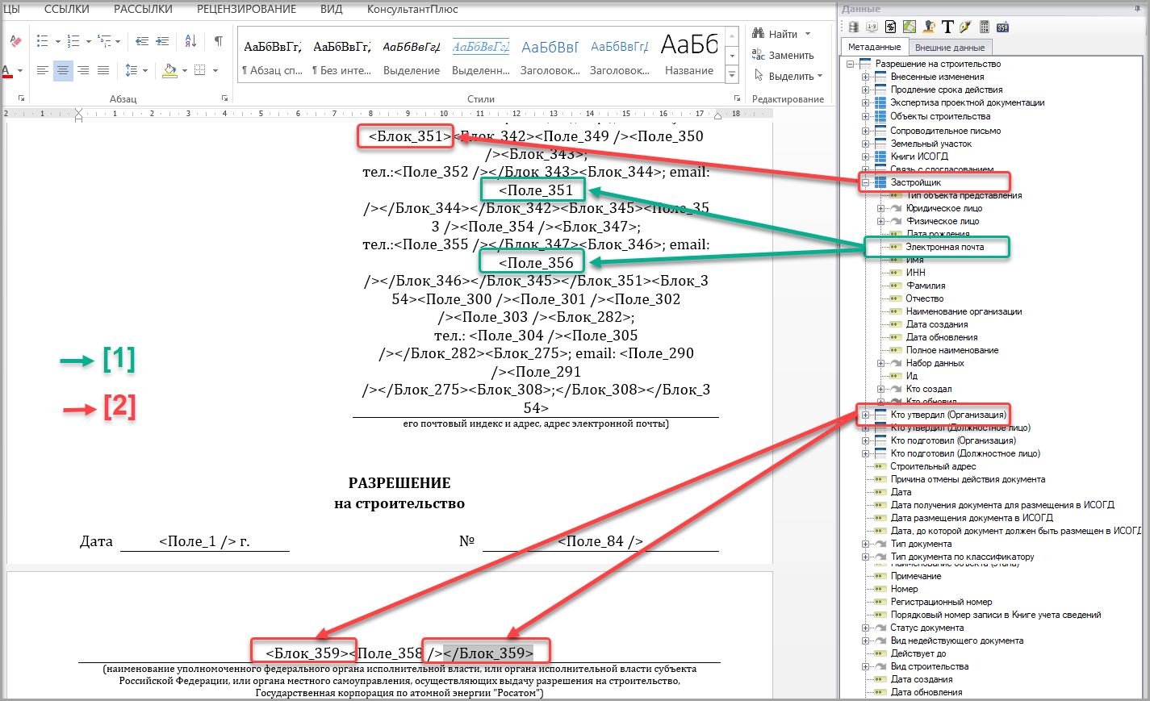1150x701 pixels.
Task: Click the blue 358 counter icon
Action: point(1003,27)
